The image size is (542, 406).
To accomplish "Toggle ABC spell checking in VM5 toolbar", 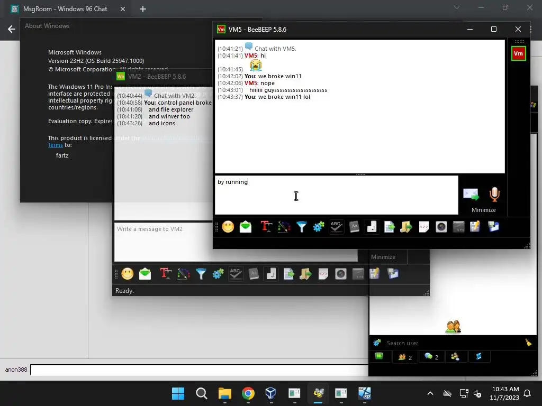I will point(336,227).
